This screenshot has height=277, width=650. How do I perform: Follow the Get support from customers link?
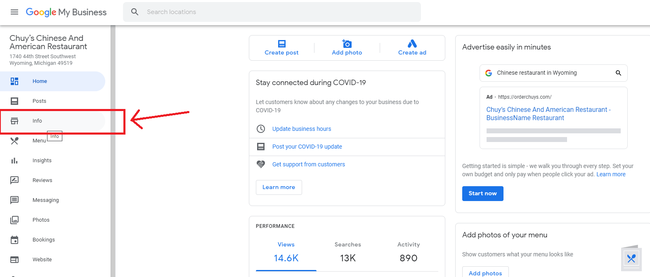(309, 164)
